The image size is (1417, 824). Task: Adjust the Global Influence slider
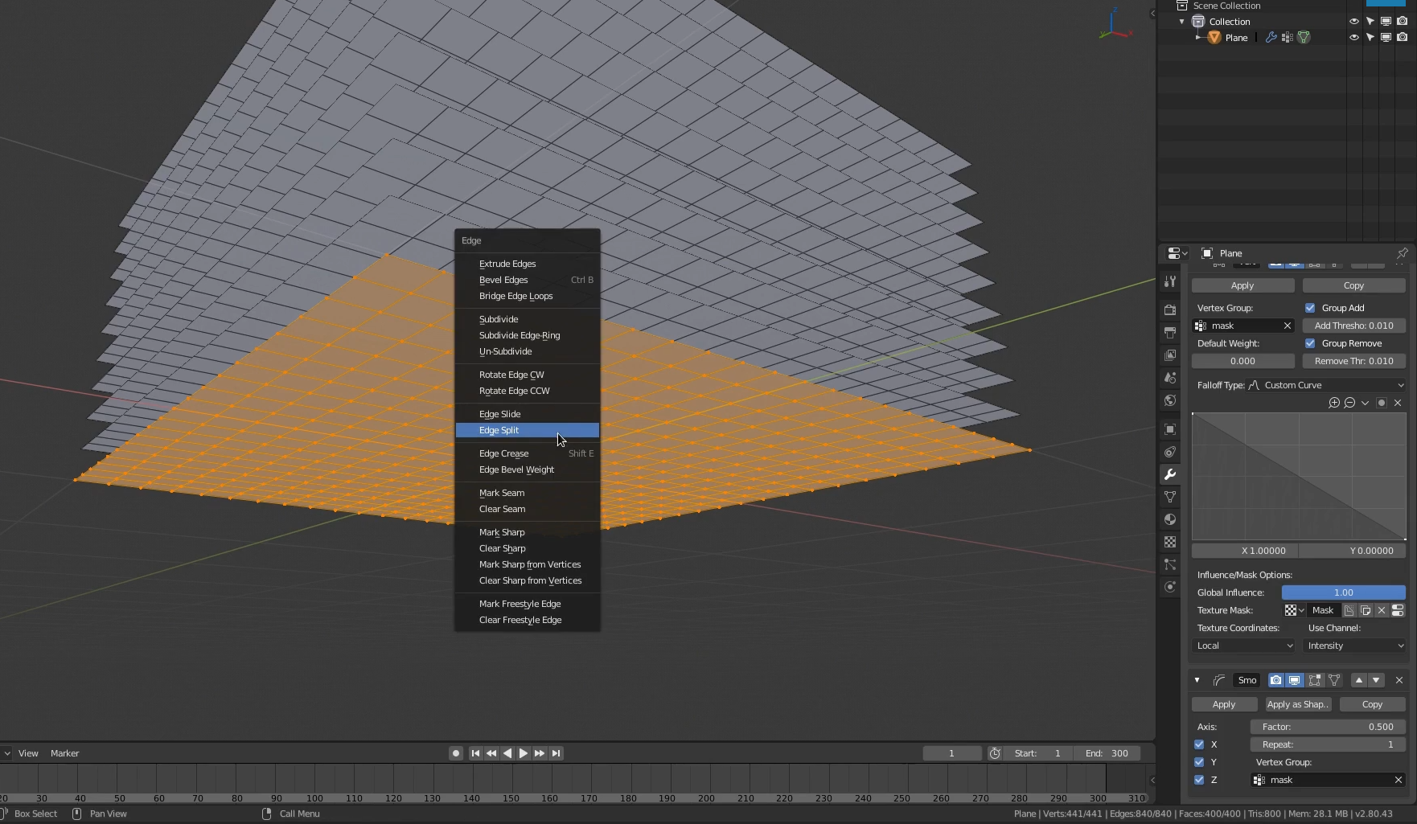1343,592
